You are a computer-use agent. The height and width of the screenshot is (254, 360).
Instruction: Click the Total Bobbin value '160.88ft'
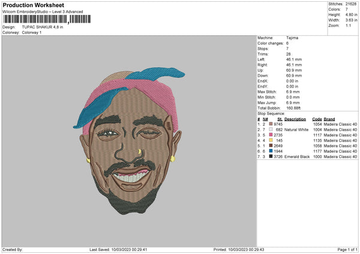293,108
